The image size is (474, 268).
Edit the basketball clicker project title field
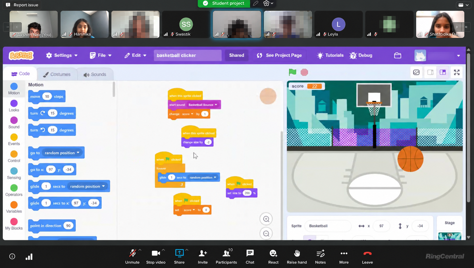(x=188, y=55)
